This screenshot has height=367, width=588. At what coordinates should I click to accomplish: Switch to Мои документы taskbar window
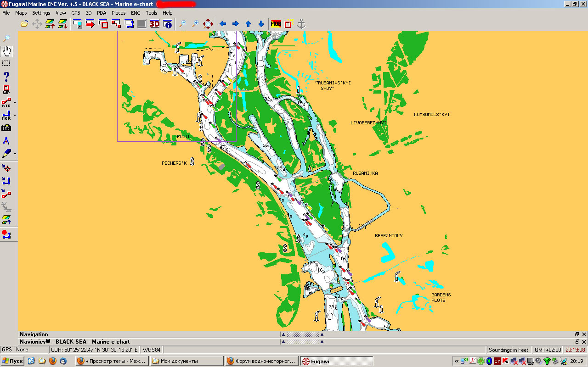coord(186,361)
